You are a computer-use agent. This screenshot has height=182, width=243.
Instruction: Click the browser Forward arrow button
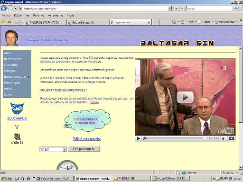pos(10,9)
